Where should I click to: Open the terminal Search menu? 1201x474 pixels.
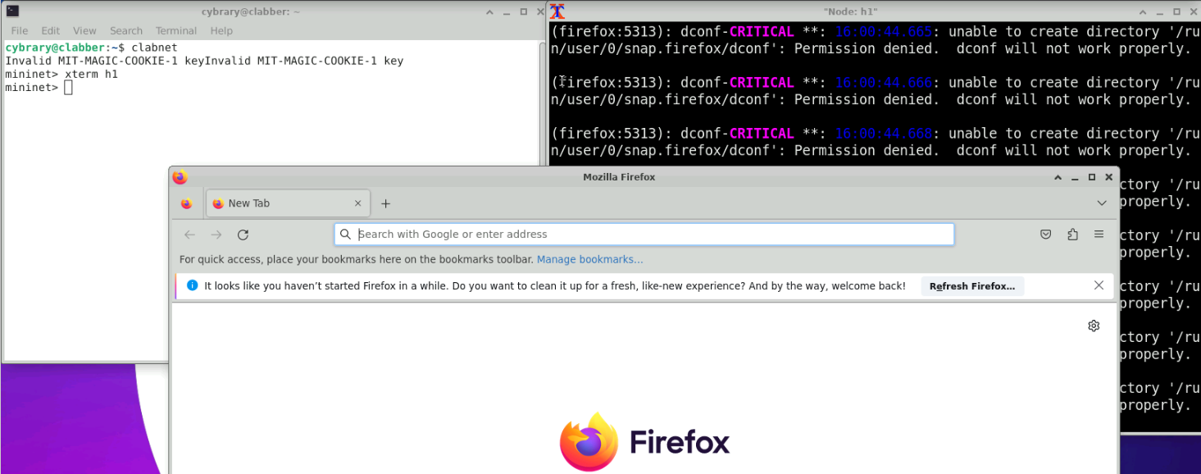coord(126,30)
